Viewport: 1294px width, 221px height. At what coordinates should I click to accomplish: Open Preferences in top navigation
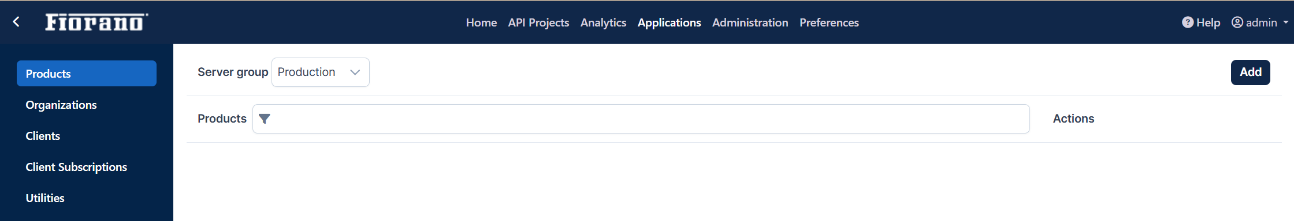coord(829,22)
